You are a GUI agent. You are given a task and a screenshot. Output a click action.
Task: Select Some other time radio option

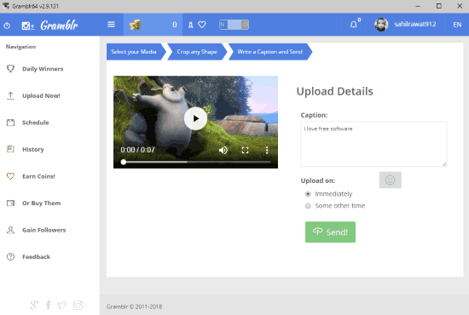pyautogui.click(x=308, y=206)
